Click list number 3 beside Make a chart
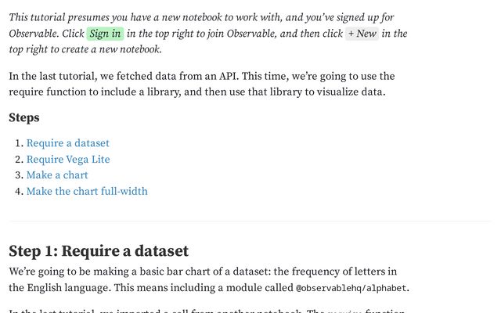This screenshot has height=313, width=501. click(x=19, y=175)
